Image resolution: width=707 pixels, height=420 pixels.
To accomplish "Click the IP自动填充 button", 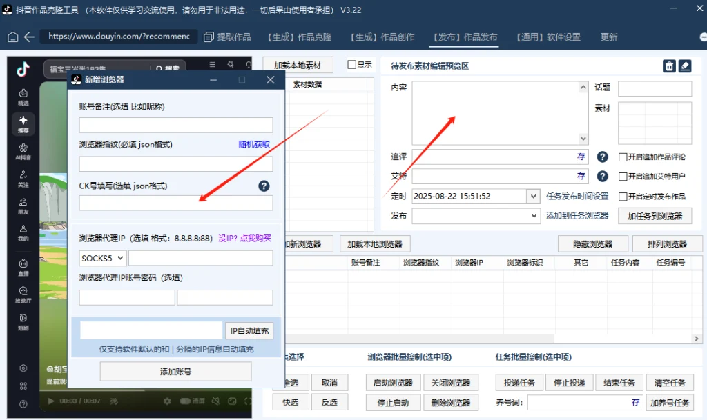I will [x=249, y=331].
